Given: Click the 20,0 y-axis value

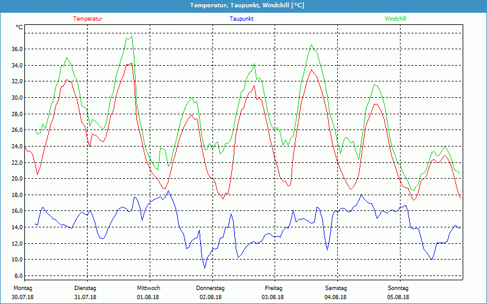Looking at the screenshot, I should (x=17, y=178).
